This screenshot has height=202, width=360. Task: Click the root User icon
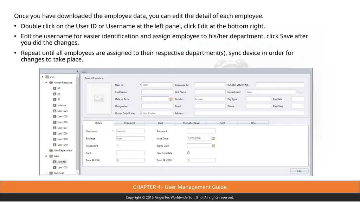(x=47, y=77)
